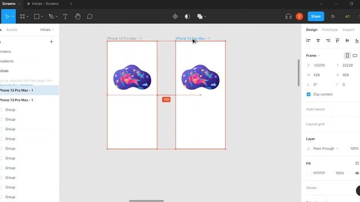Select the Gradients page
The image size is (360, 202).
coord(7,61)
